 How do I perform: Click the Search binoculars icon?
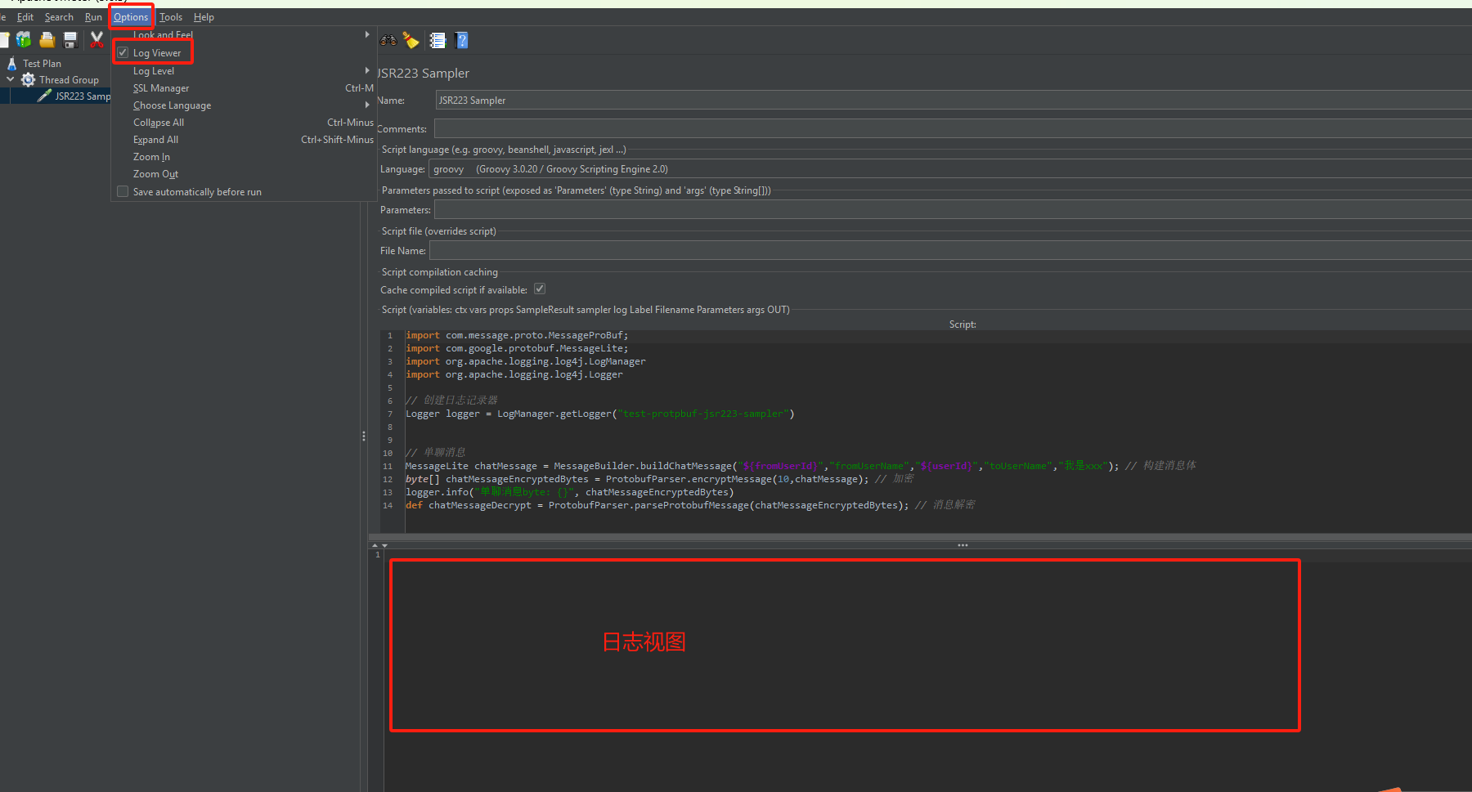point(388,40)
